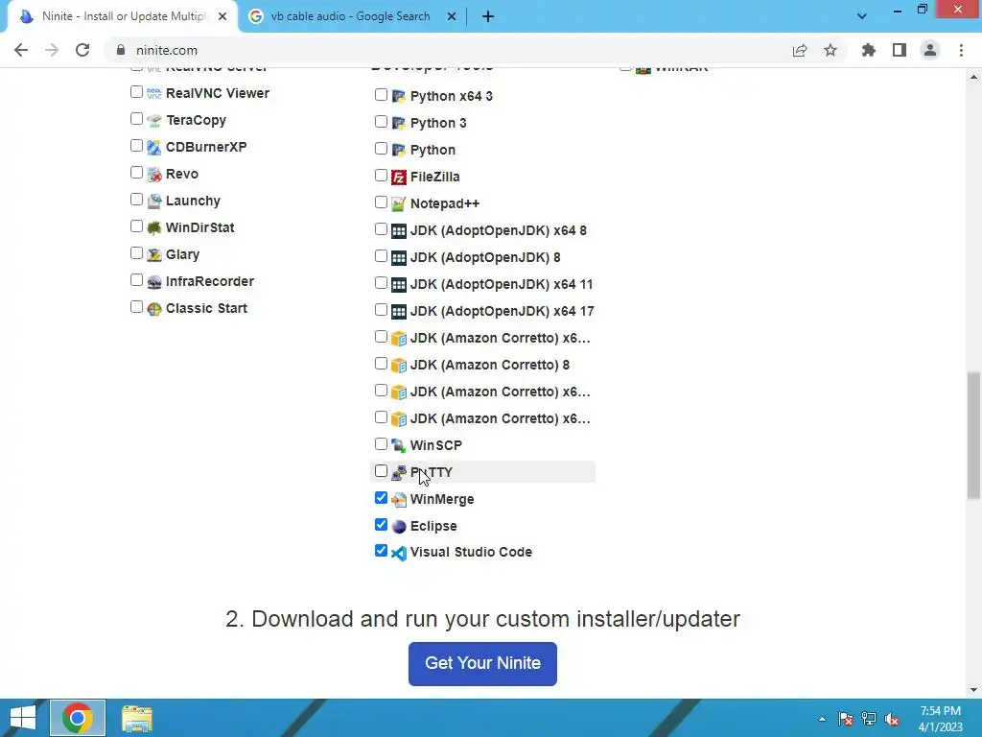Screen dimensions: 982x737
Task: Click the Python label
Action: [x=433, y=150]
